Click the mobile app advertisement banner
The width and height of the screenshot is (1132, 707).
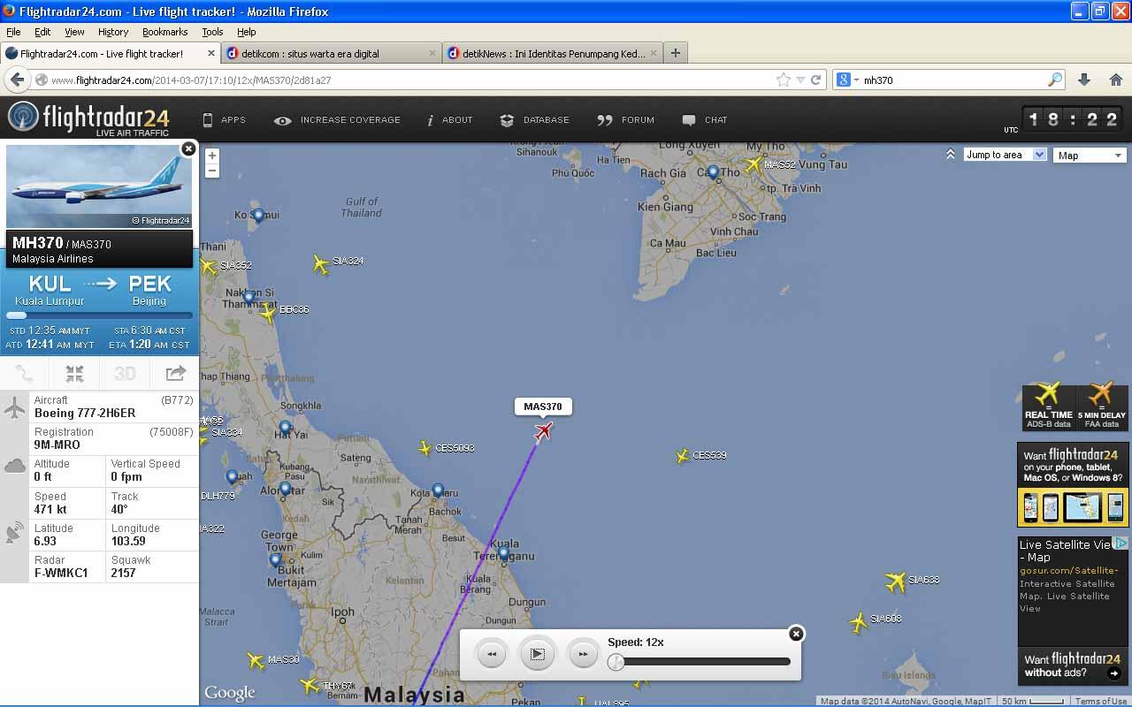[1073, 484]
